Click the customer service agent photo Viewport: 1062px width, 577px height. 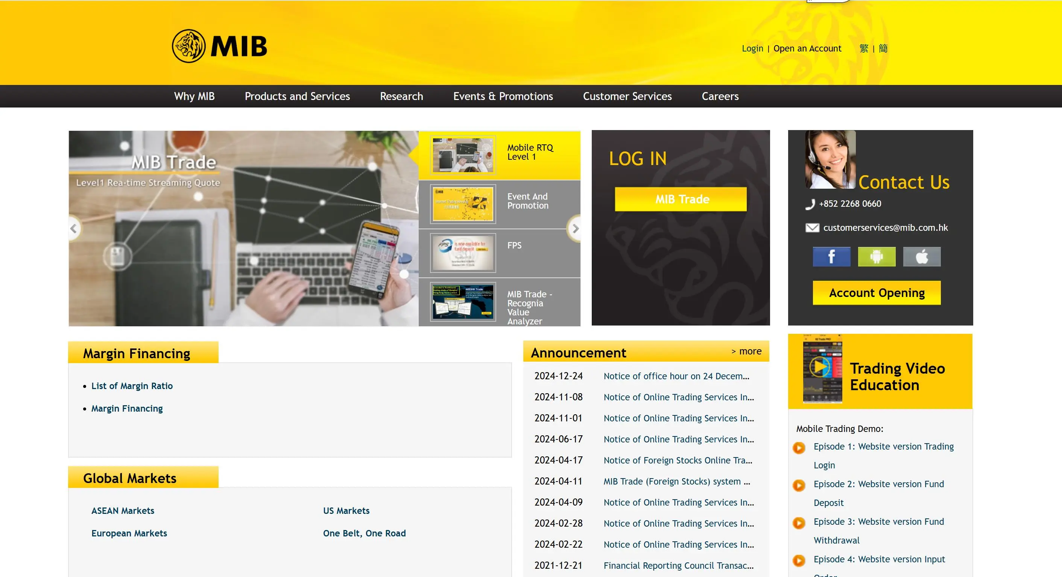click(830, 159)
